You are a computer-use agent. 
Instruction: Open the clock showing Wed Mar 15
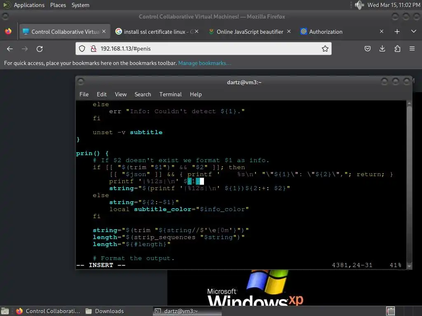[x=394, y=5]
